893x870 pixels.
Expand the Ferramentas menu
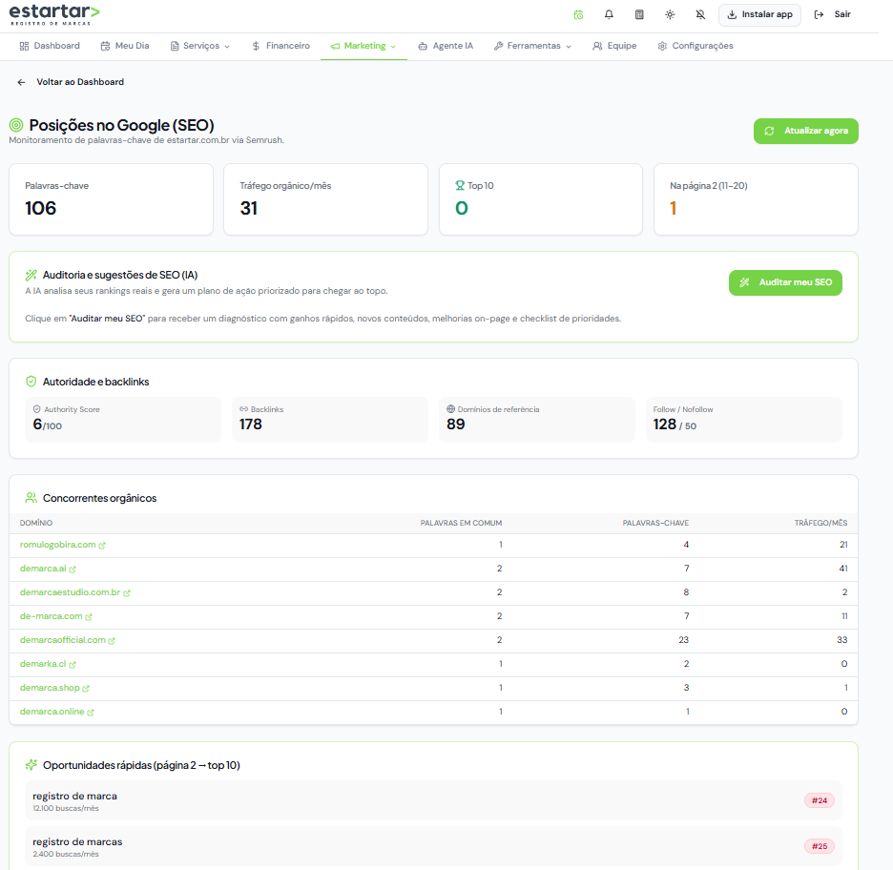pos(532,46)
